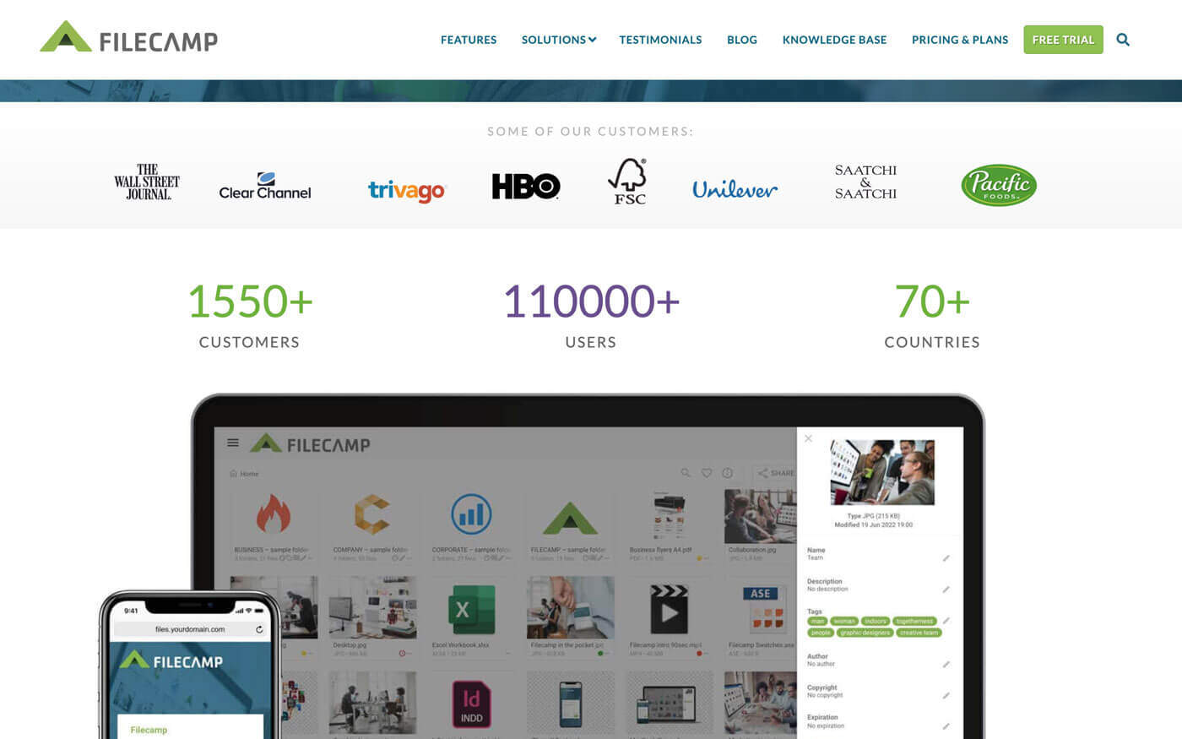This screenshot has height=739, width=1182.
Task: Click the '70+' countries figure
Action: [932, 302]
